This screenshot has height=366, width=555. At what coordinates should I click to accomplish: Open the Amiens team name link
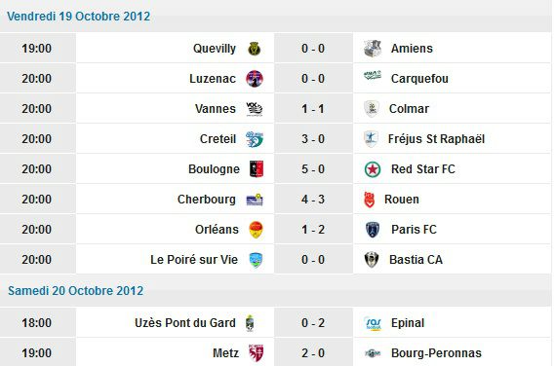click(412, 49)
